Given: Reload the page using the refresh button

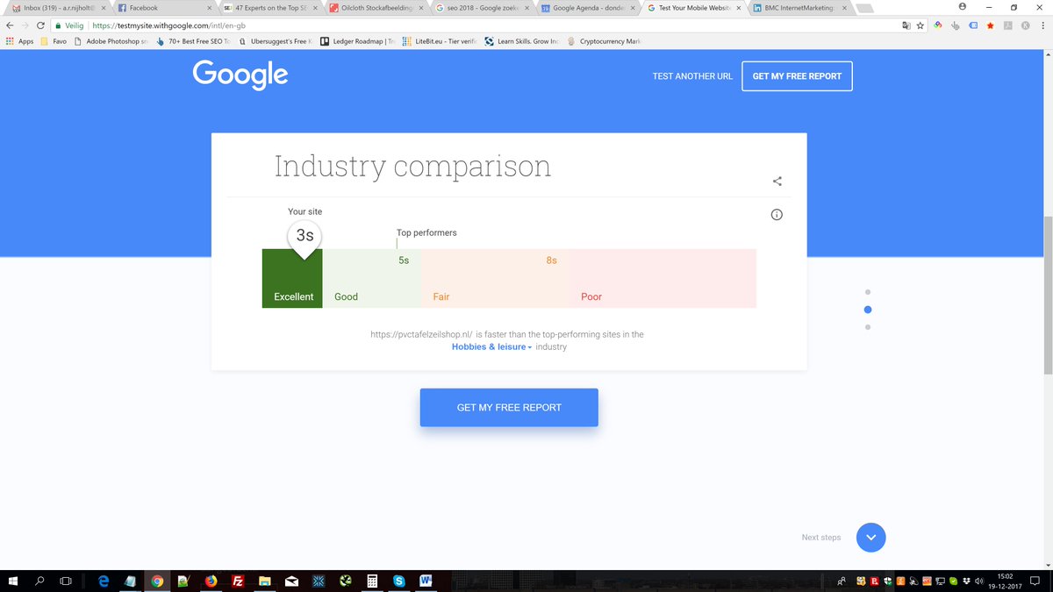Looking at the screenshot, I should click(40, 25).
